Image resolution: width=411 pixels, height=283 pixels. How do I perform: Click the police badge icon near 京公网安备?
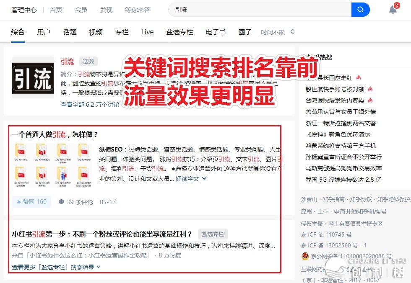305,256
